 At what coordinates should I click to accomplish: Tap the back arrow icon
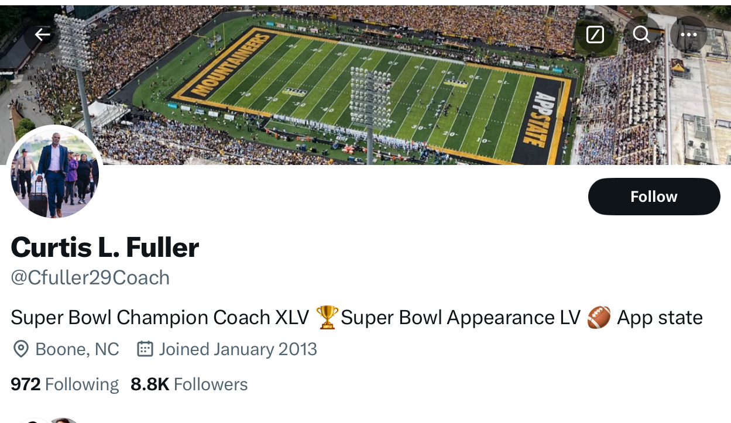click(x=42, y=35)
